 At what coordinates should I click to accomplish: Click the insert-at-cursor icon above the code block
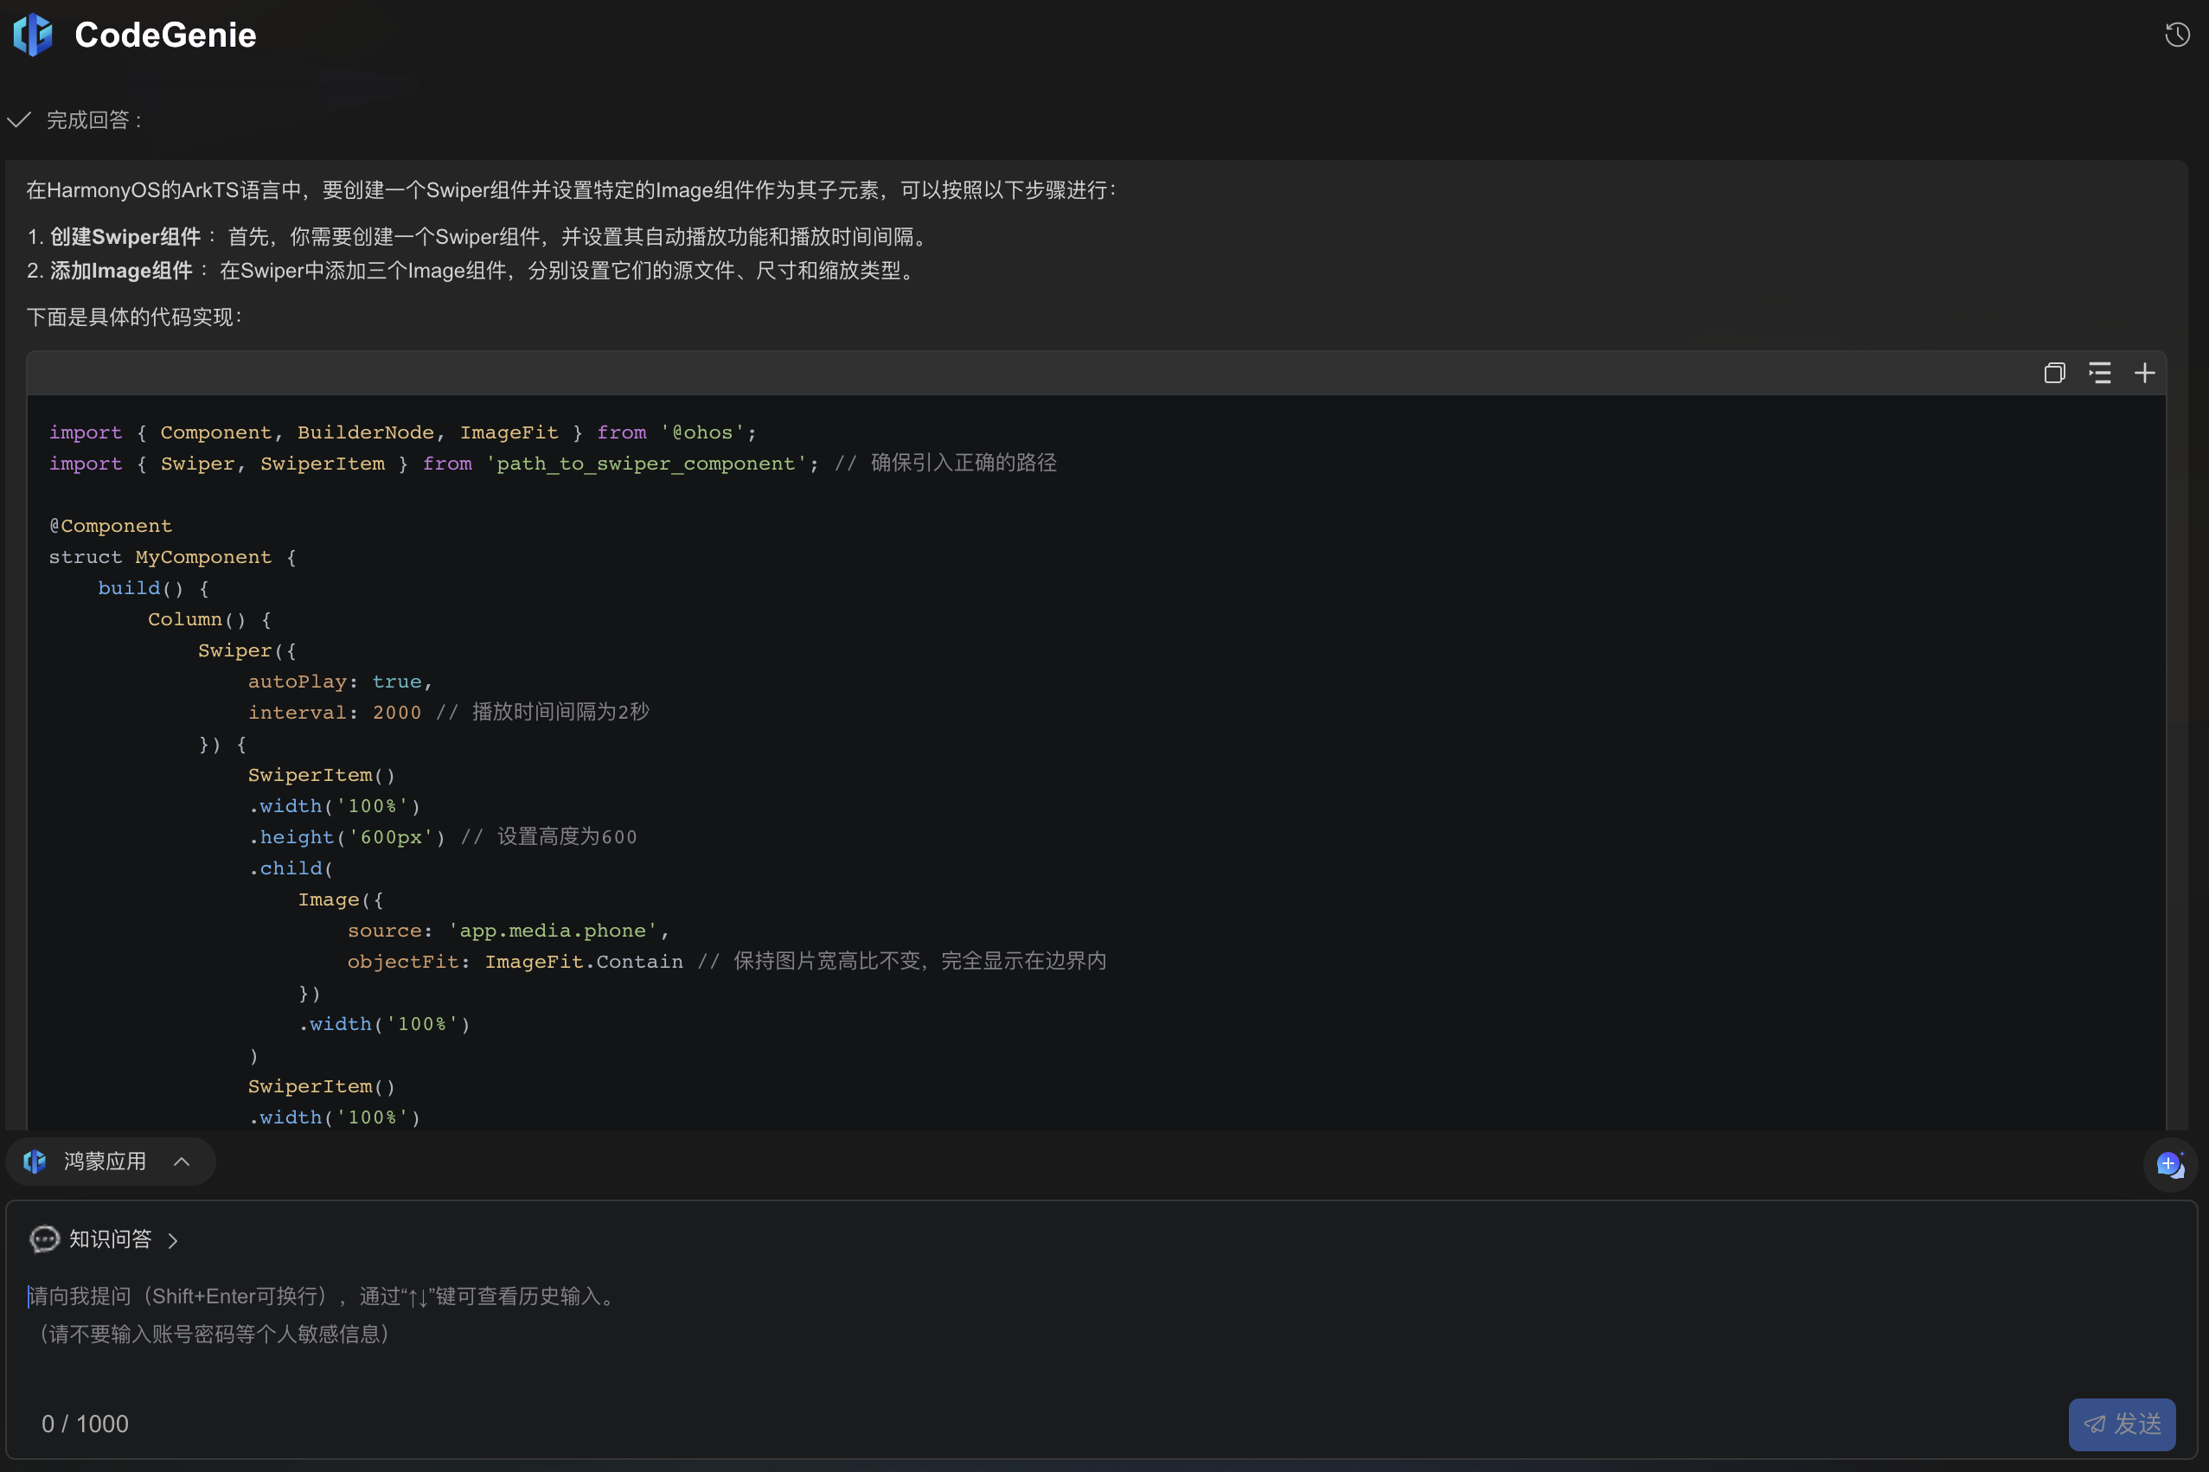(2099, 374)
